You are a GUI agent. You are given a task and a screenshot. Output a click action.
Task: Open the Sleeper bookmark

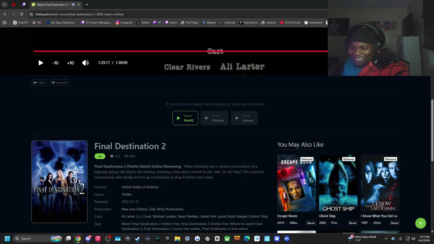coord(209,23)
